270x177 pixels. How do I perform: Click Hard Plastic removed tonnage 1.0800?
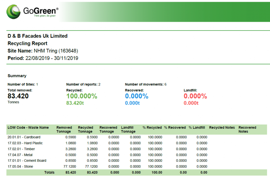(x=71, y=143)
